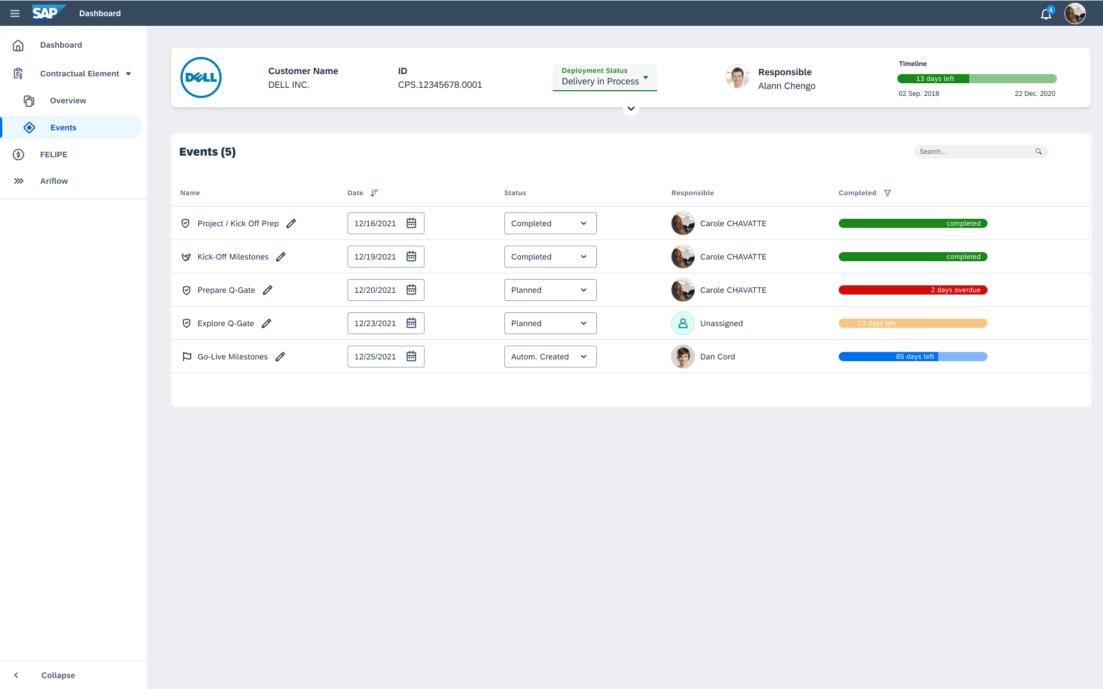This screenshot has width=1103, height=689.
Task: Click the search magnifier icon
Action: pyautogui.click(x=1039, y=152)
